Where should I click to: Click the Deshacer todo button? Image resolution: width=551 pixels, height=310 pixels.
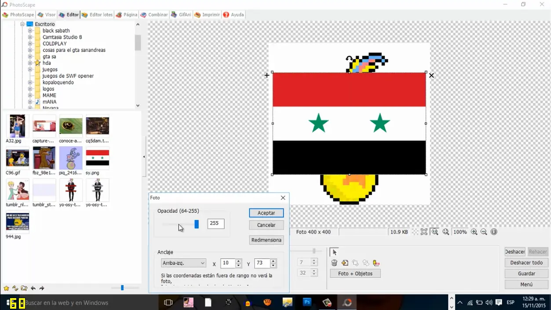click(x=526, y=263)
